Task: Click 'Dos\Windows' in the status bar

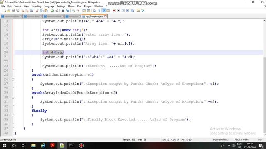Action: (220, 140)
